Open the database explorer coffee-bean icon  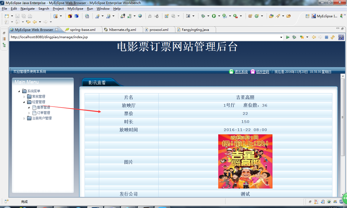click(56, 16)
